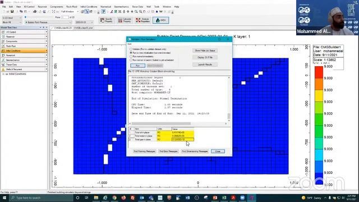Click the yellow color legend swatch
This screenshot has width=359, height=202.
pos(319,96)
